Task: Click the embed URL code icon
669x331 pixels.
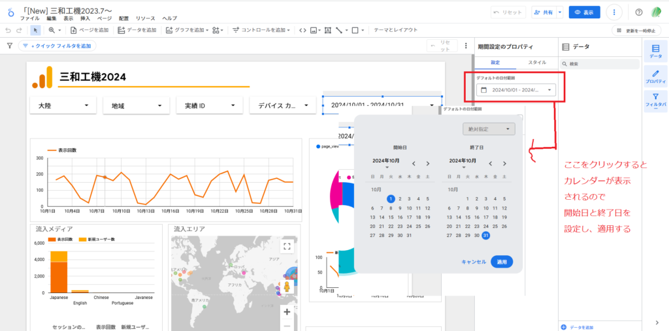Action: pyautogui.click(x=302, y=30)
